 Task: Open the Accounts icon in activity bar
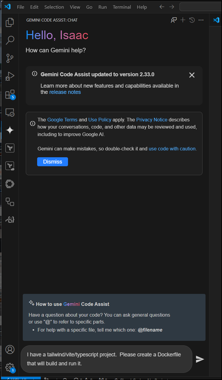[10, 349]
